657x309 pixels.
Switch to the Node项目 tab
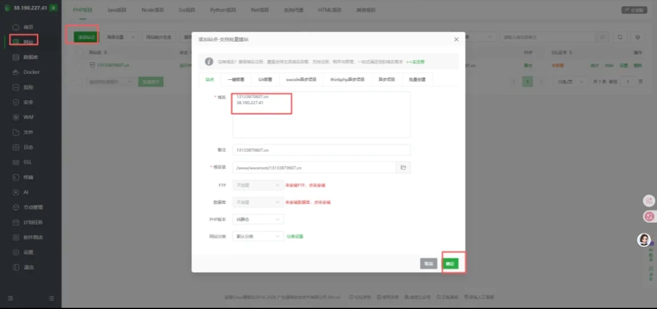[x=152, y=10]
